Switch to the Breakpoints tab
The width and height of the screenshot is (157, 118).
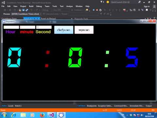(x=92, y=106)
